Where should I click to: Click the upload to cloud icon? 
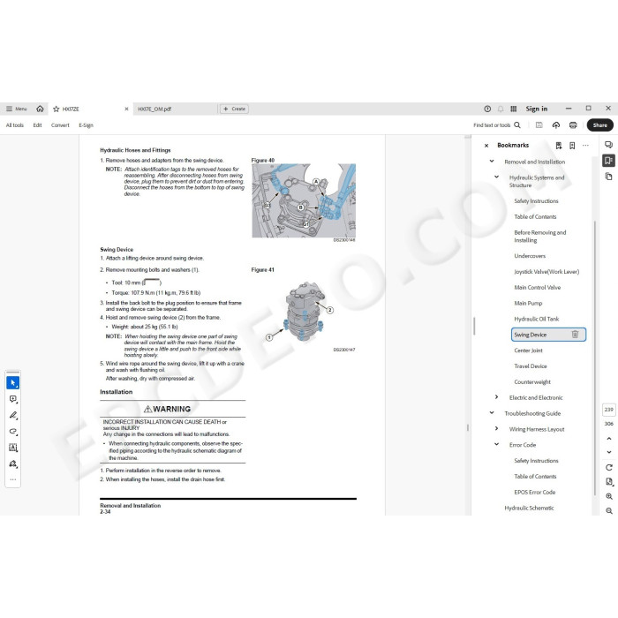(556, 125)
